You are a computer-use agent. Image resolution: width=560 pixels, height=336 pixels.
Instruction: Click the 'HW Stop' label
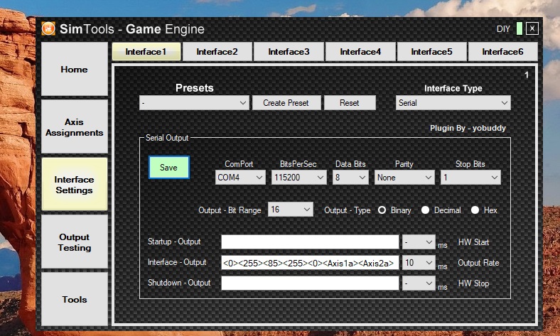(473, 283)
